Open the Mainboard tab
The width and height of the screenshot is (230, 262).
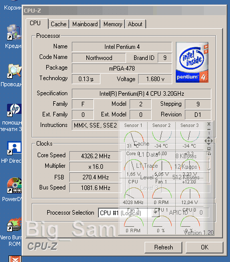85,24
